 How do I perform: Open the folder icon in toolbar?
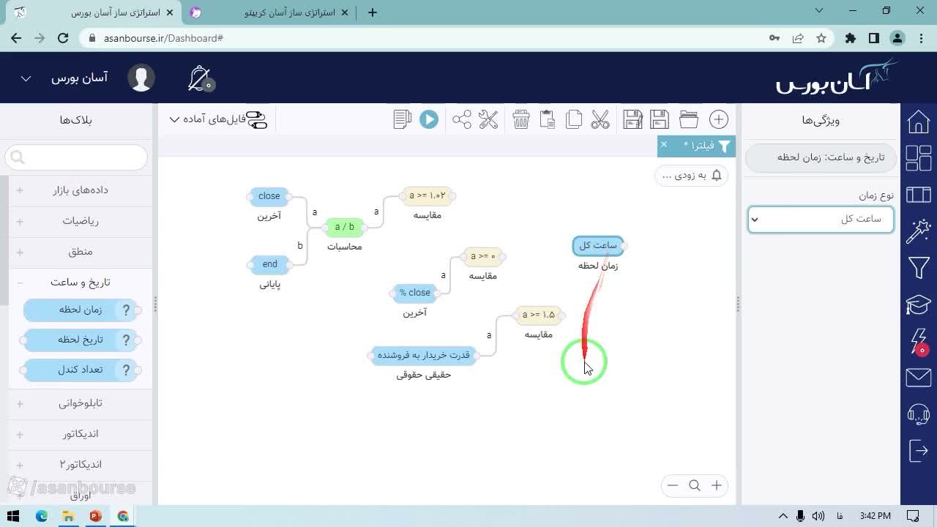click(689, 119)
